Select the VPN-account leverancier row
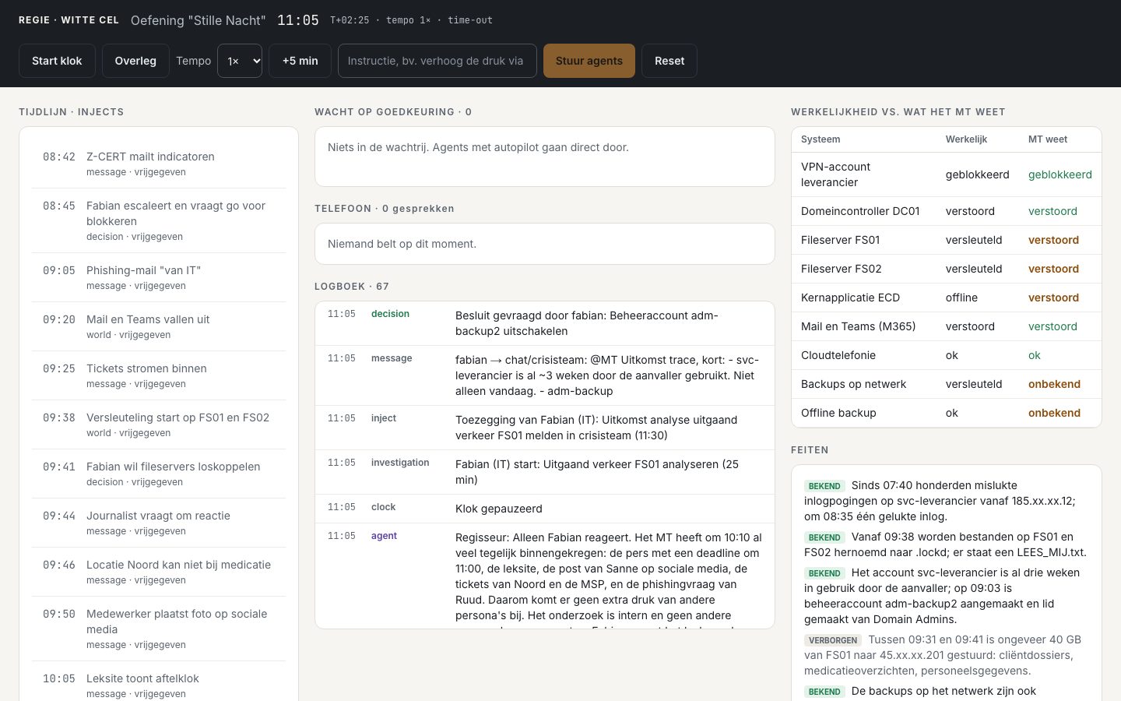Image resolution: width=1121 pixels, height=701 pixels. click(x=947, y=174)
